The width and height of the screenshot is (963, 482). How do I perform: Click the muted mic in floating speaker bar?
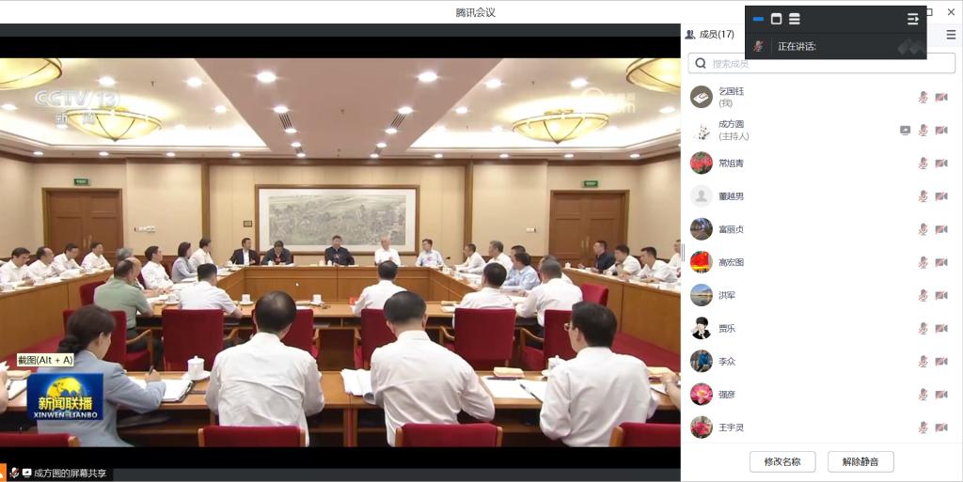(x=759, y=46)
